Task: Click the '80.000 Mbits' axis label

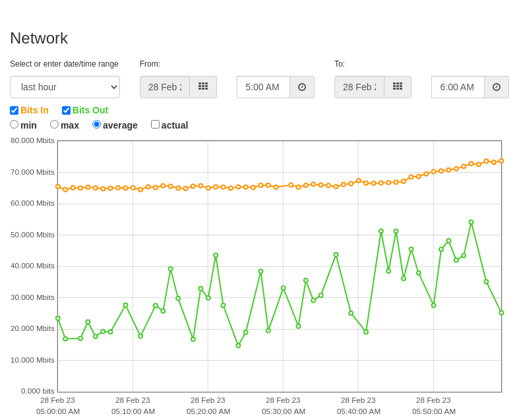Action: click(32, 140)
